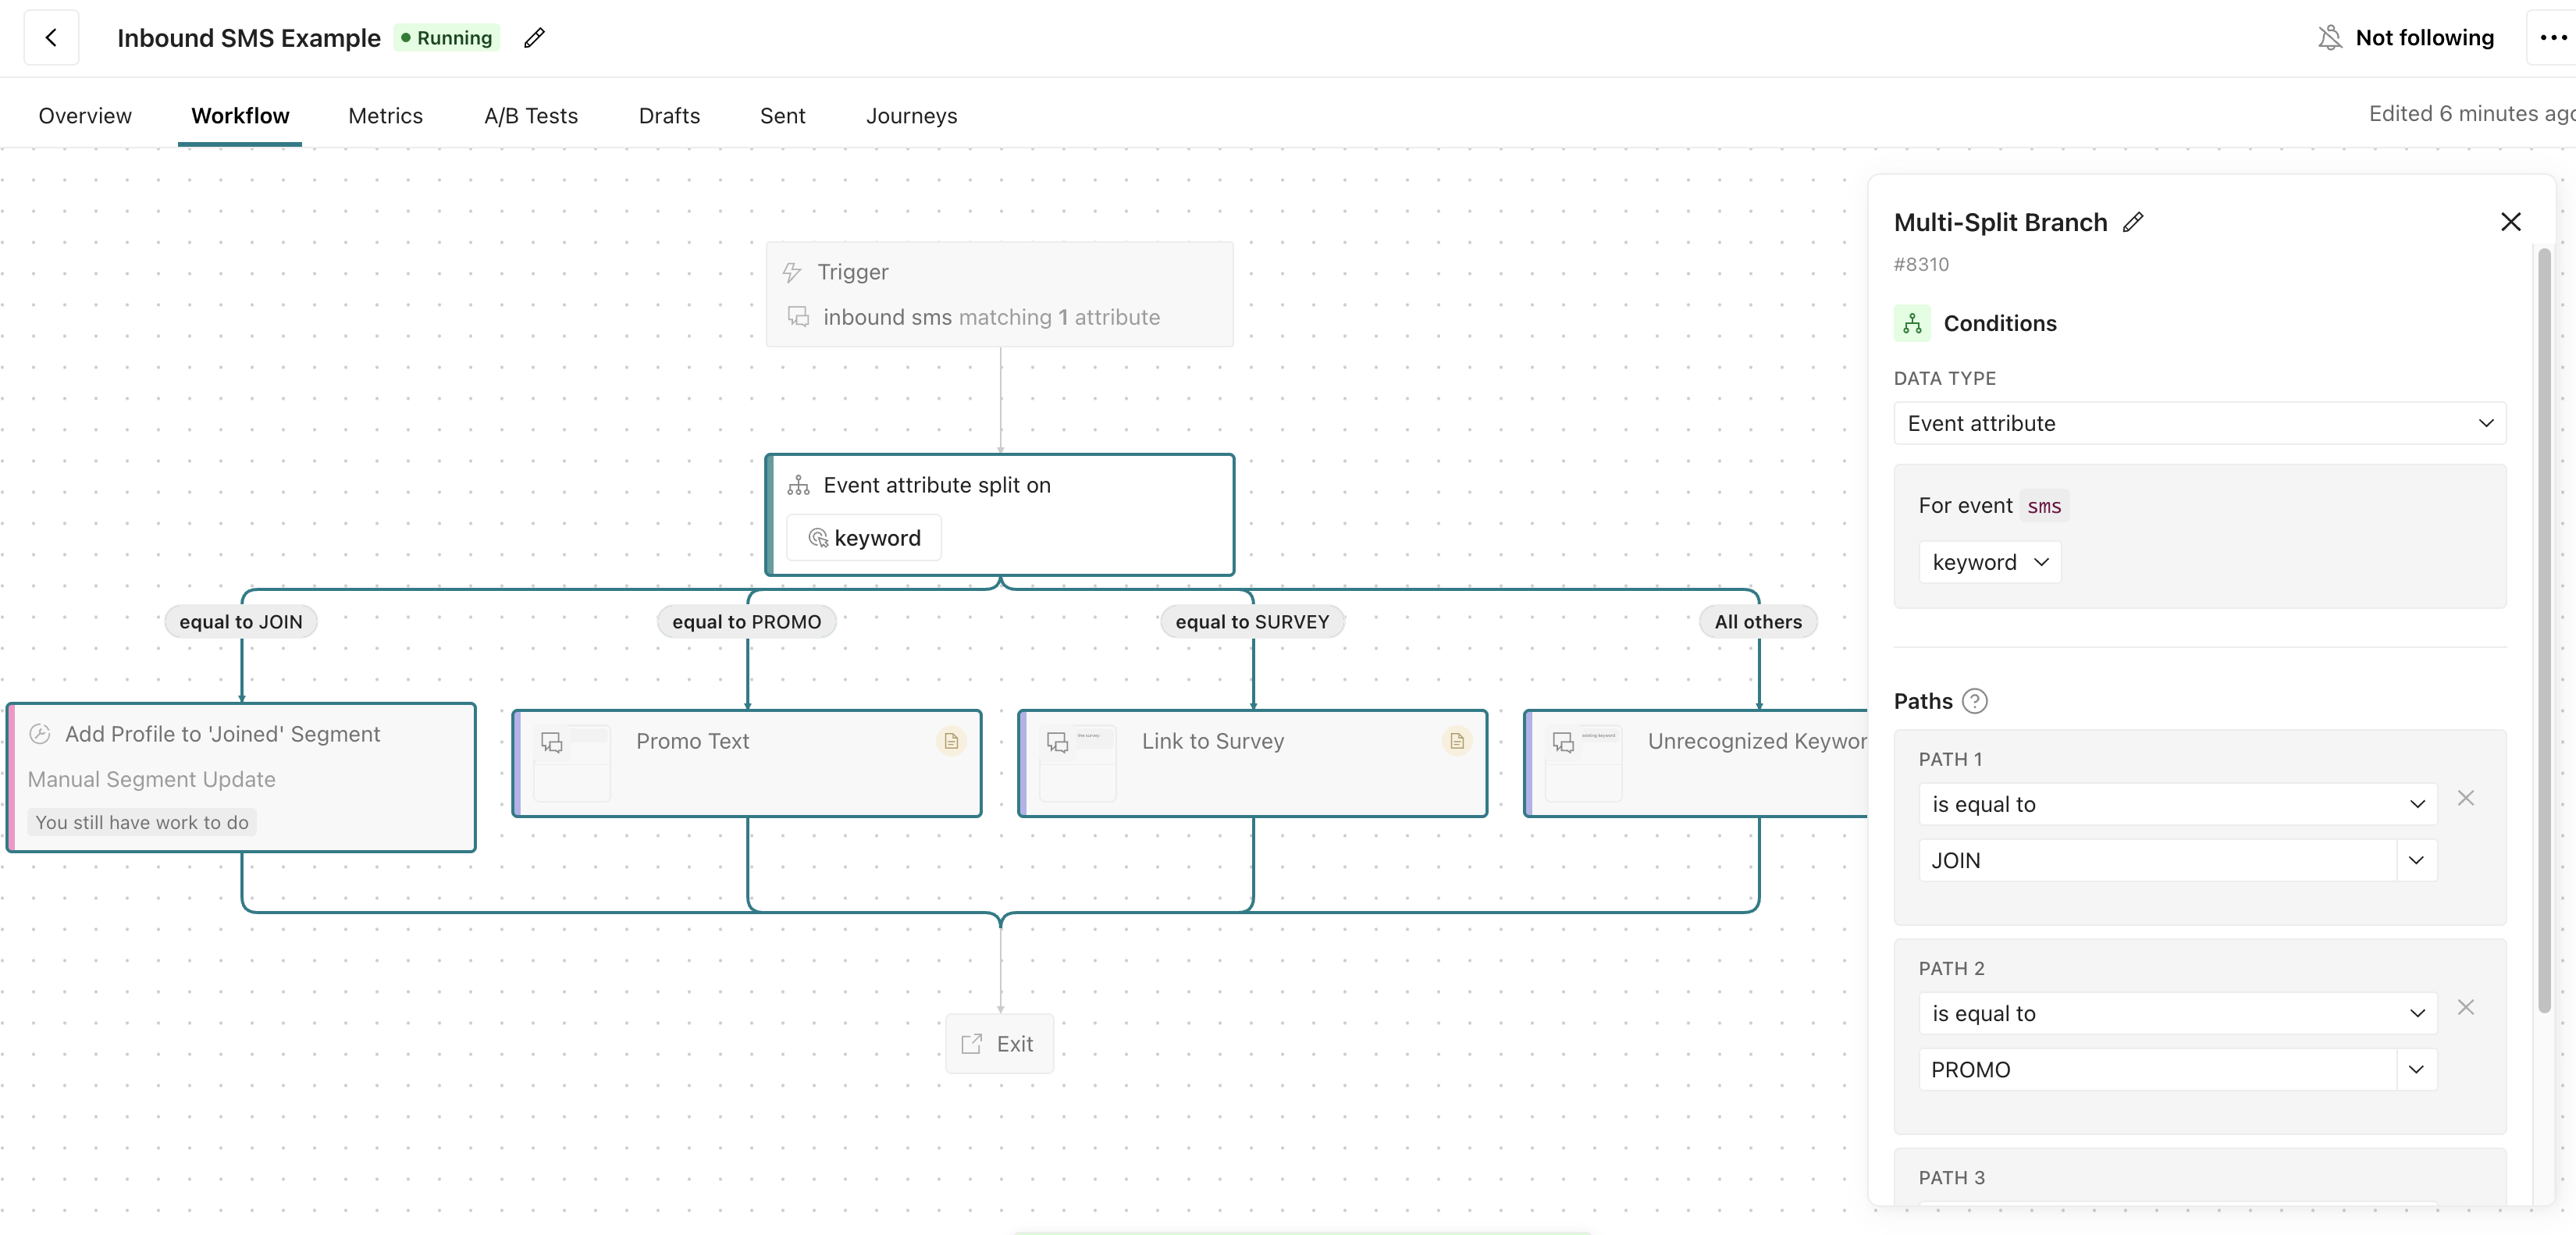This screenshot has width=2576, height=1235.
Task: Click the inbound sms message icon in Trigger
Action: coord(798,317)
